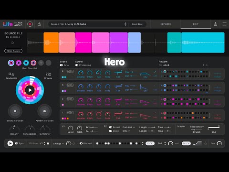The width and height of the screenshot is (229, 172).
Task: Select the second beat shortlist thumbnail
Action: point(19,63)
